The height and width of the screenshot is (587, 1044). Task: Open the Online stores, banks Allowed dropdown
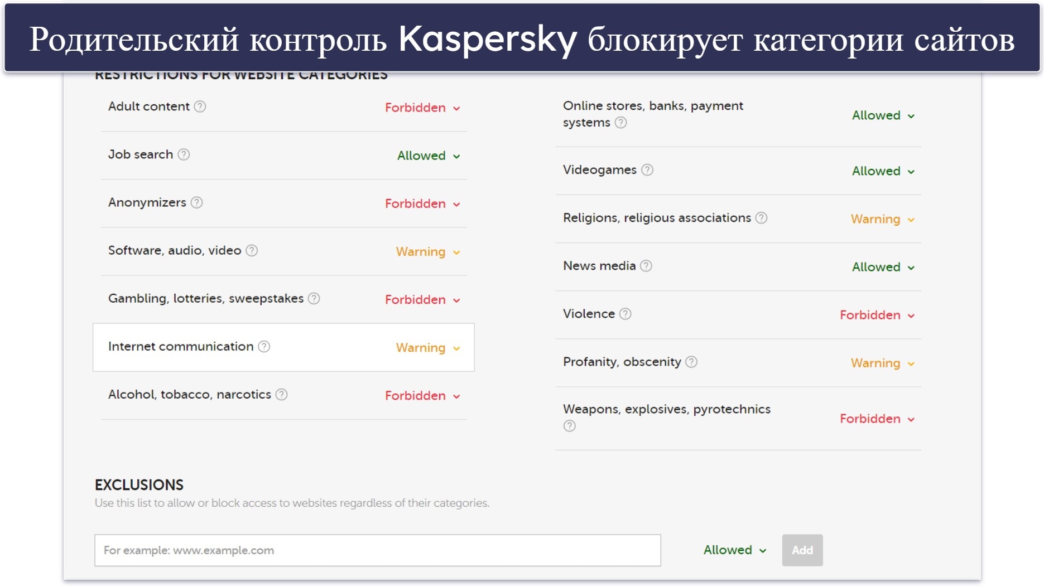[x=883, y=115]
